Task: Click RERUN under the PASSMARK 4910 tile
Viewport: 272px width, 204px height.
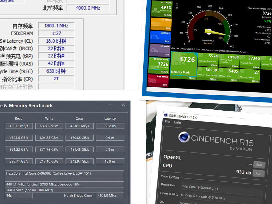Action: click(x=167, y=15)
